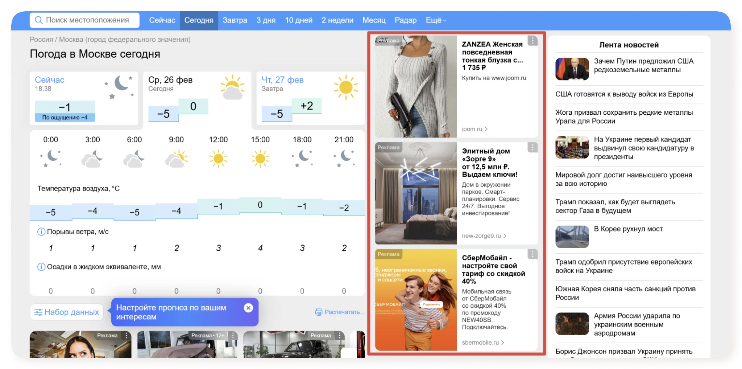Image resolution: width=742 pixels, height=369 pixels.
Task: Close the Настройте прогноз tooltip
Action: click(x=248, y=308)
